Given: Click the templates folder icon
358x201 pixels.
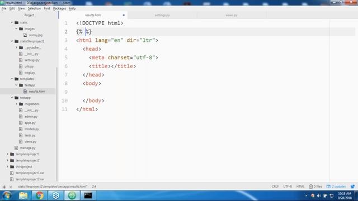Looking at the screenshot, I should coord(16,79).
